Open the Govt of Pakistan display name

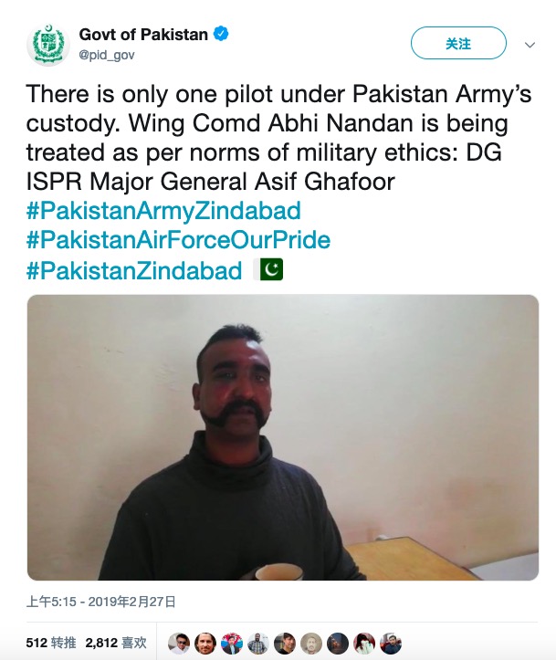pyautogui.click(x=143, y=35)
